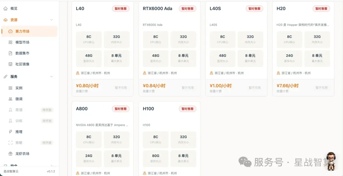Viewport: 343px width, 176px height.
Task: Click the flask icon beside 训练
Action: (10, 121)
